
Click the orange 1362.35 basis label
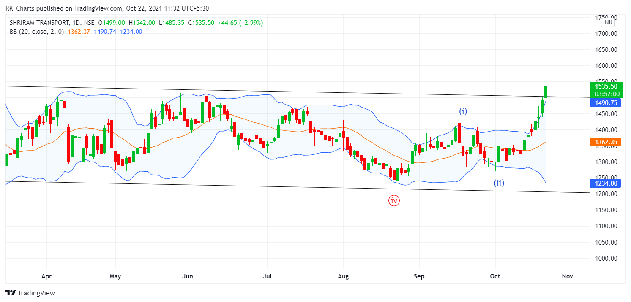point(605,143)
